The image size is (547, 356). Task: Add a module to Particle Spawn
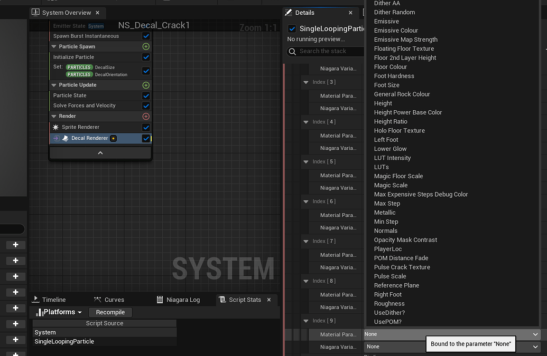(145, 46)
